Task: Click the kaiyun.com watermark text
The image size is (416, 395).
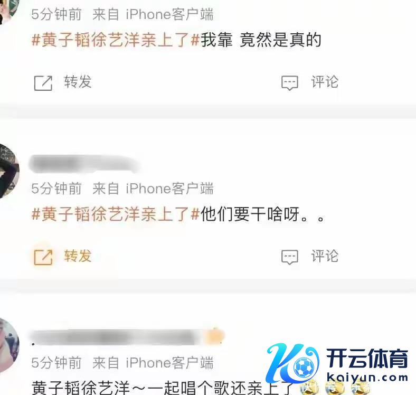Action: click(367, 377)
